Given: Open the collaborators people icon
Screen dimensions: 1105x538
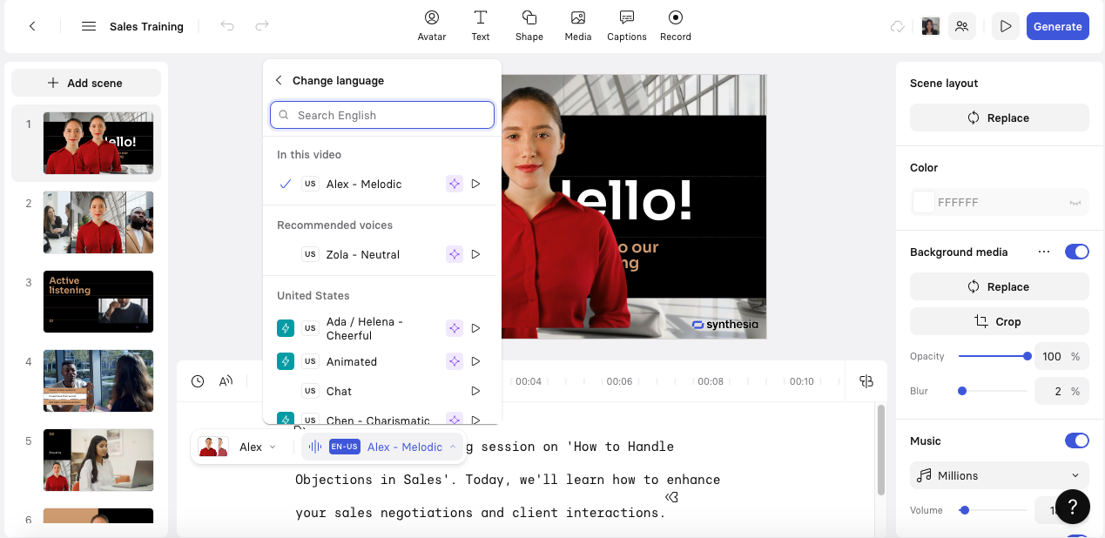Looking at the screenshot, I should (x=961, y=26).
